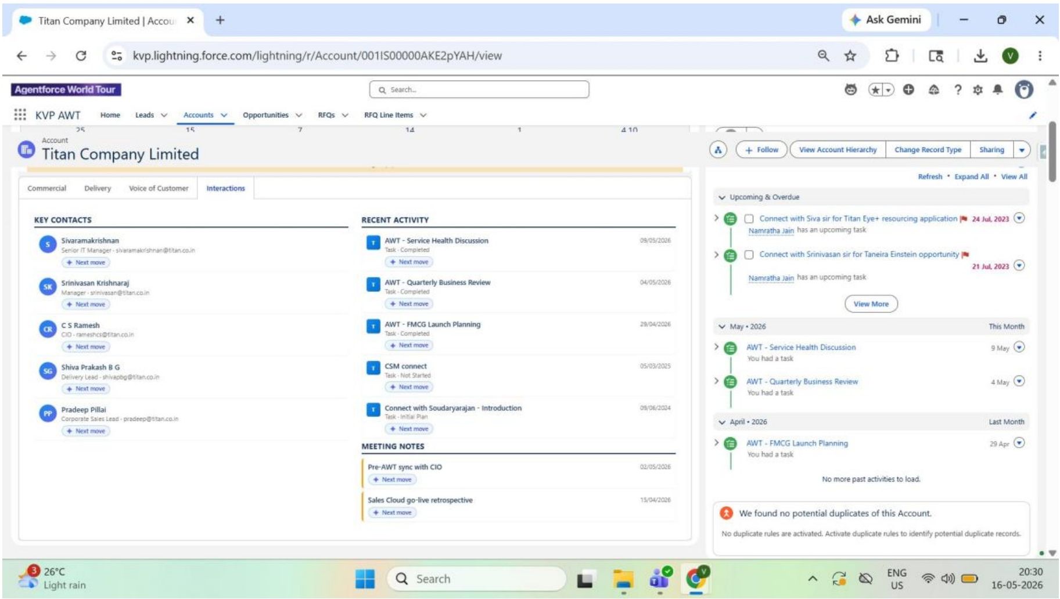
Task: Click the Follow button
Action: pos(761,150)
